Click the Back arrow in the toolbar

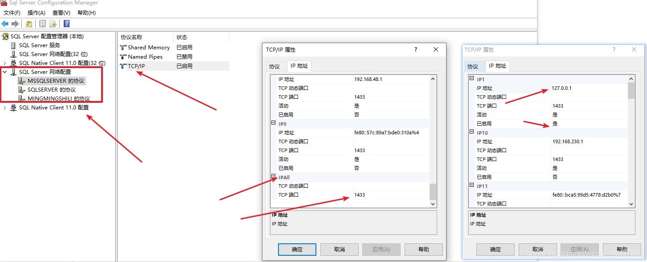click(5, 24)
